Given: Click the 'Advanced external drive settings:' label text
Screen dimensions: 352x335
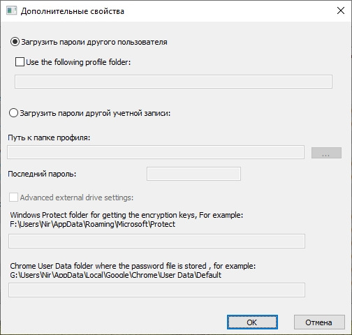Looking at the screenshot, I should pos(77,198).
